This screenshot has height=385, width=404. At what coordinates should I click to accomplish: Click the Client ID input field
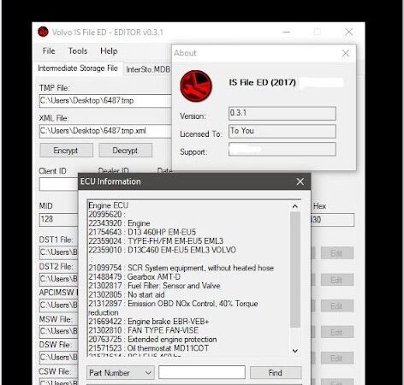tap(59, 184)
